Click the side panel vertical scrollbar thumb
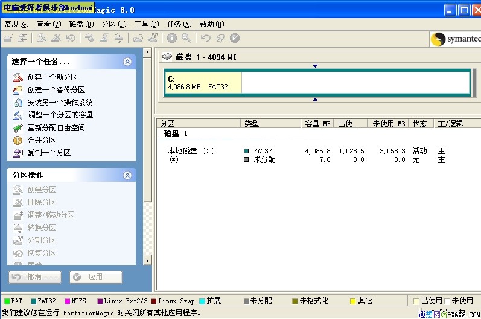 147,129
